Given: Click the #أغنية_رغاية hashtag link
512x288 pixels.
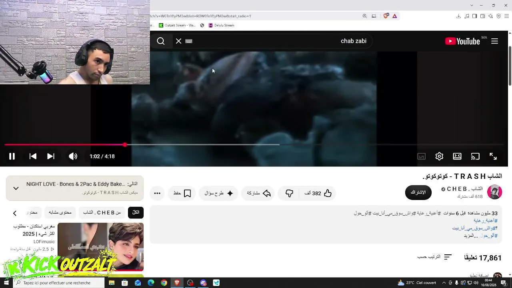Looking at the screenshot, I should tap(486, 220).
